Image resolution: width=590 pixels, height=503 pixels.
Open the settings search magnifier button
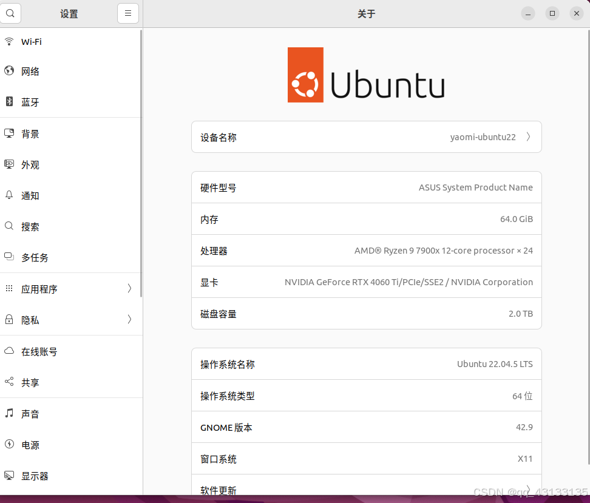(x=10, y=13)
